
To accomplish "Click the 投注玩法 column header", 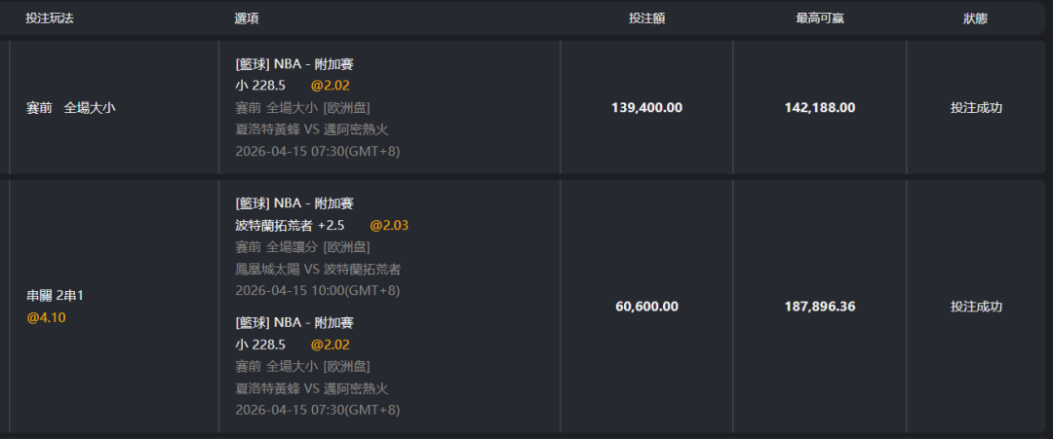I will (x=50, y=18).
